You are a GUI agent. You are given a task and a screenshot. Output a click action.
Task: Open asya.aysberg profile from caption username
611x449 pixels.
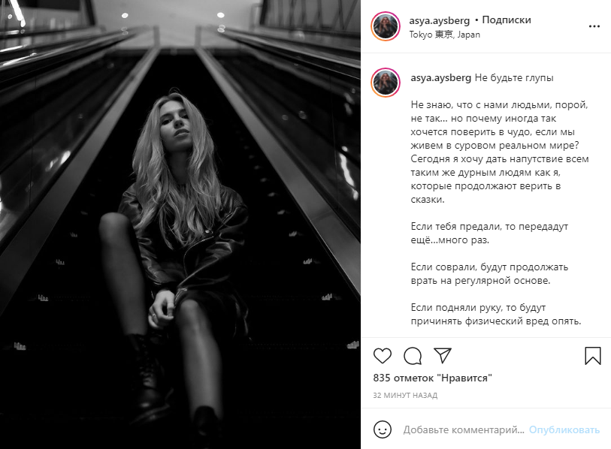[440, 78]
